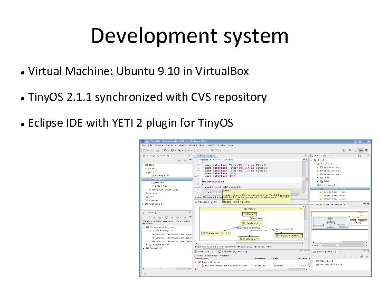Select the highlighted file in Package Explorer
Image resolution: width=380 pixels, height=285 pixels.
click(167, 179)
